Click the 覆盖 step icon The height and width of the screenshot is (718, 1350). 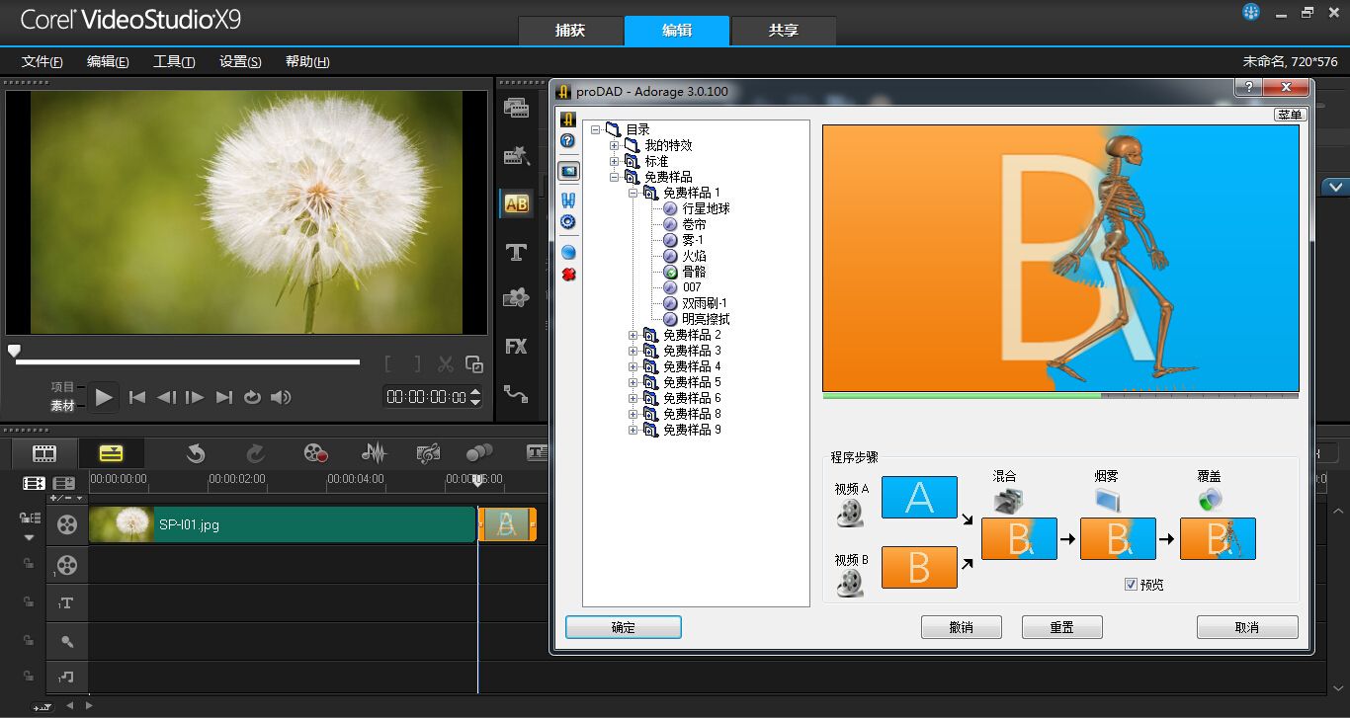click(x=1211, y=500)
